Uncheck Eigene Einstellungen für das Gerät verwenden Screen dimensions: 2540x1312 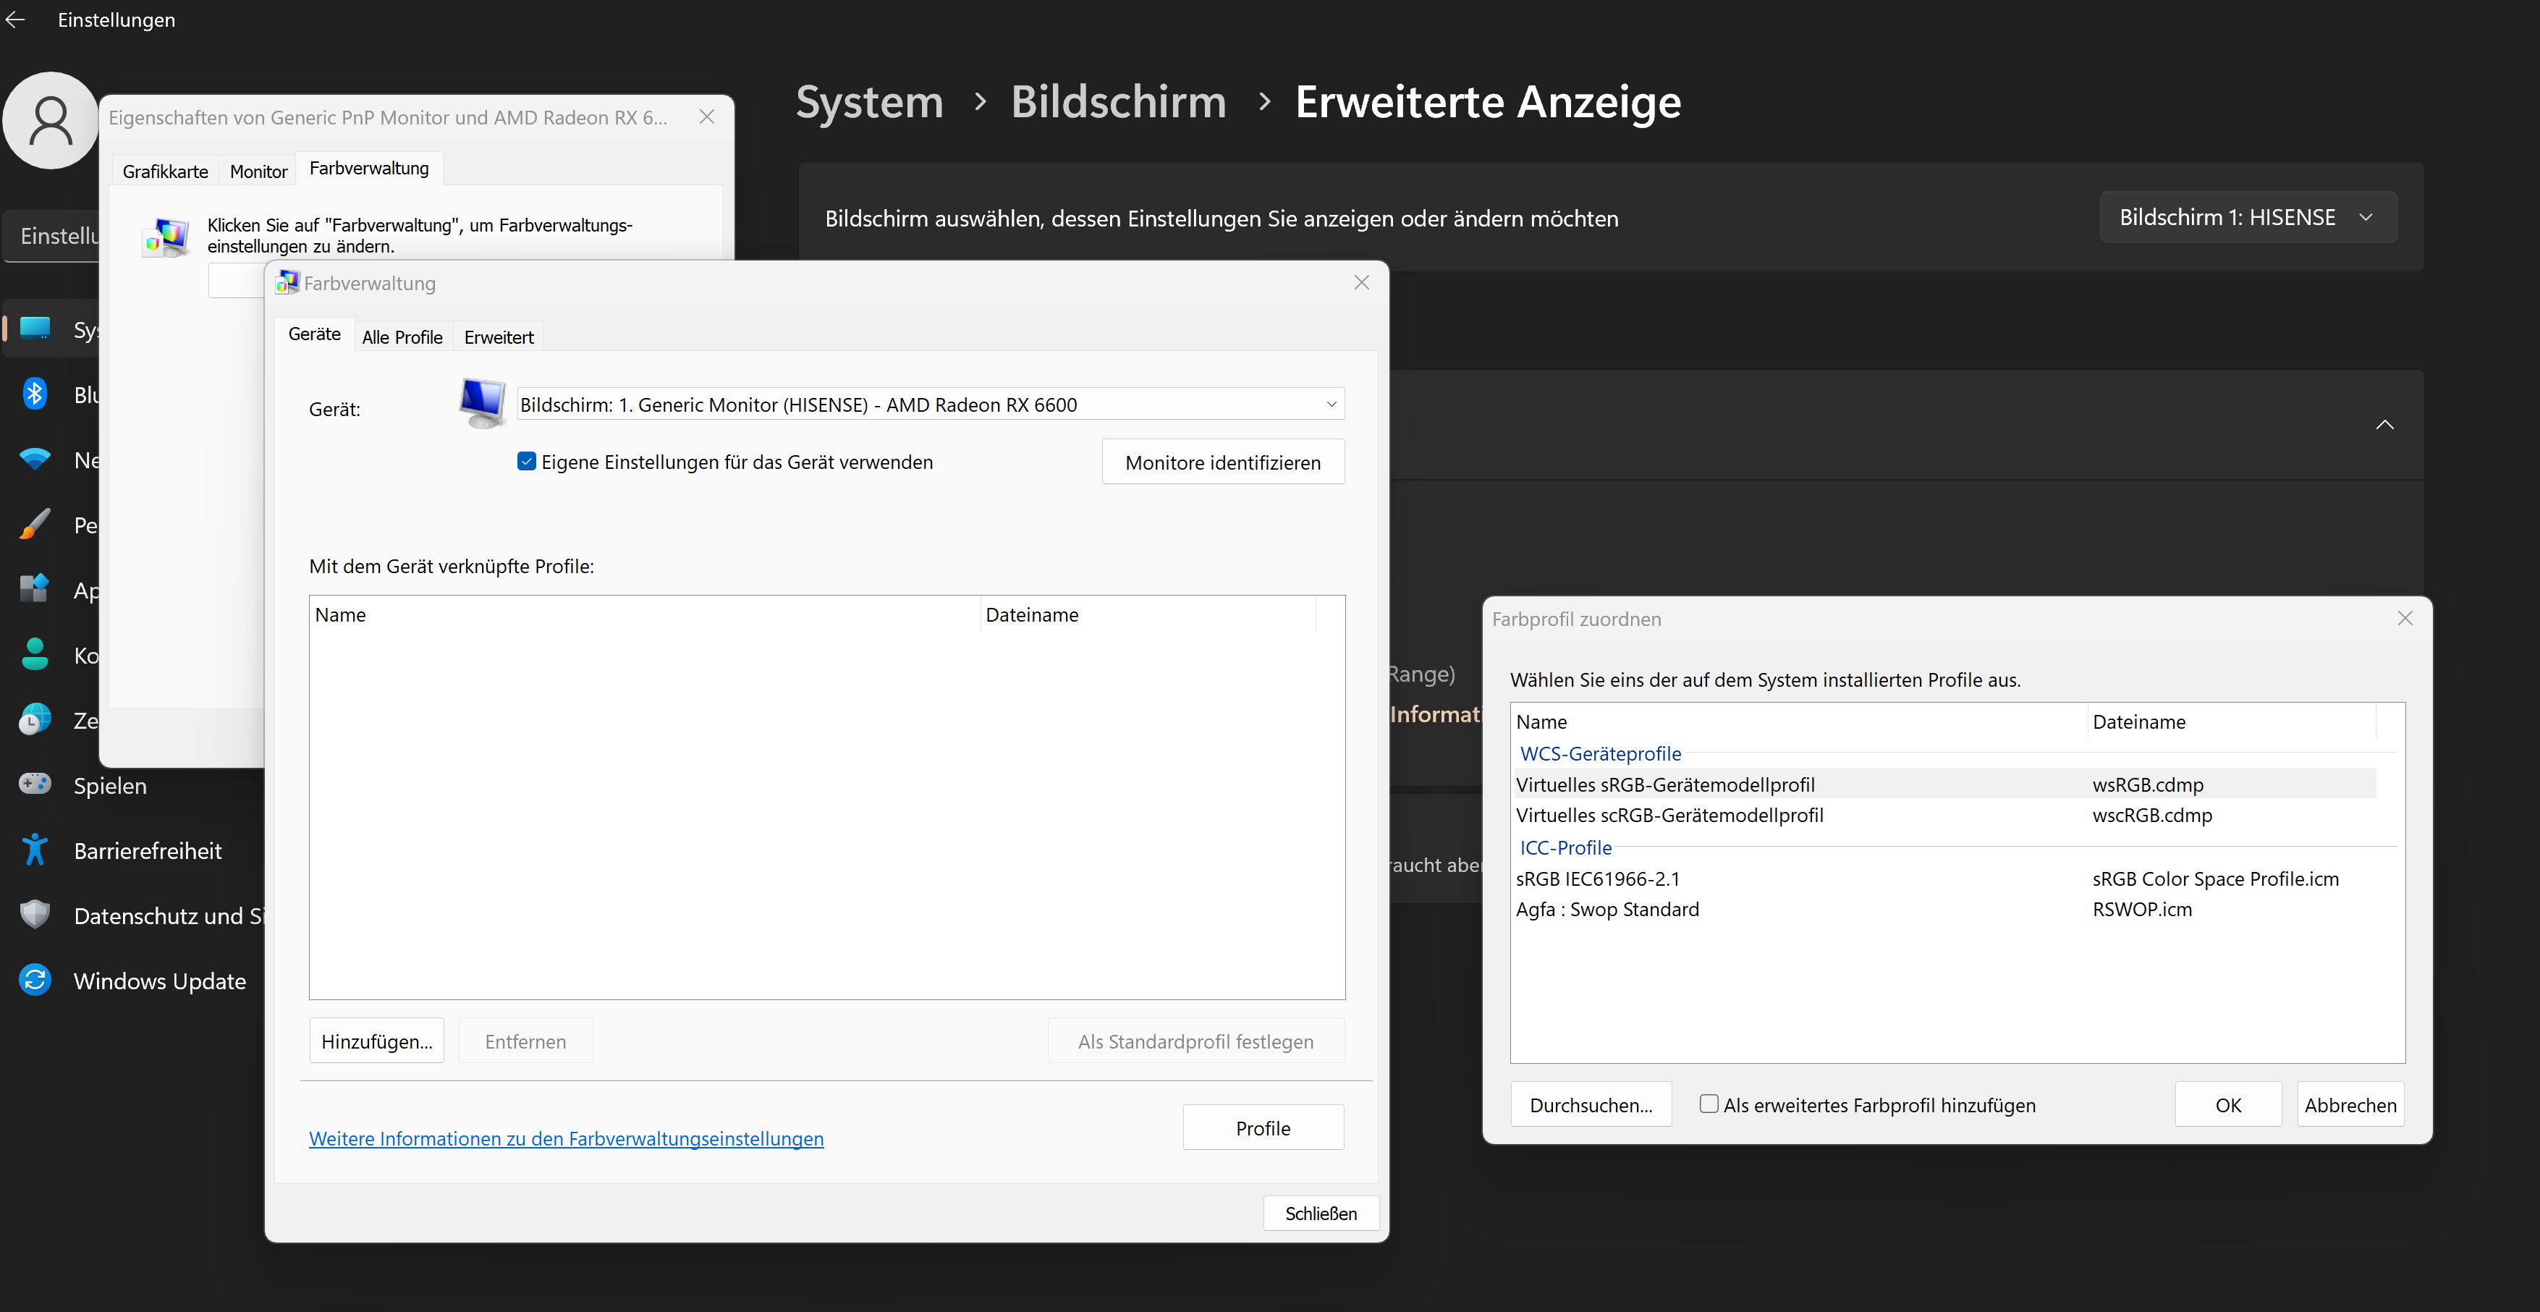(x=527, y=461)
